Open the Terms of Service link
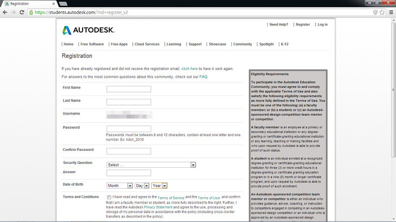This screenshot has width=396, height=222. [x=171, y=198]
